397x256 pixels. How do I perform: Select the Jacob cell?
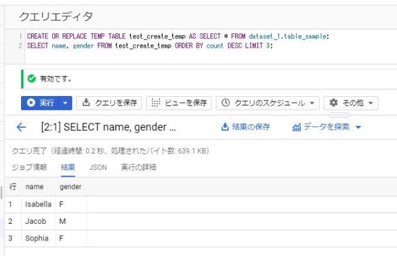[38, 221]
